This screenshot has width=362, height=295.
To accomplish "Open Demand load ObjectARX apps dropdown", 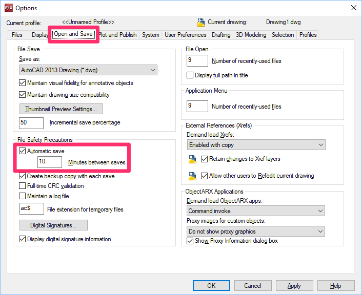I will [255, 211].
